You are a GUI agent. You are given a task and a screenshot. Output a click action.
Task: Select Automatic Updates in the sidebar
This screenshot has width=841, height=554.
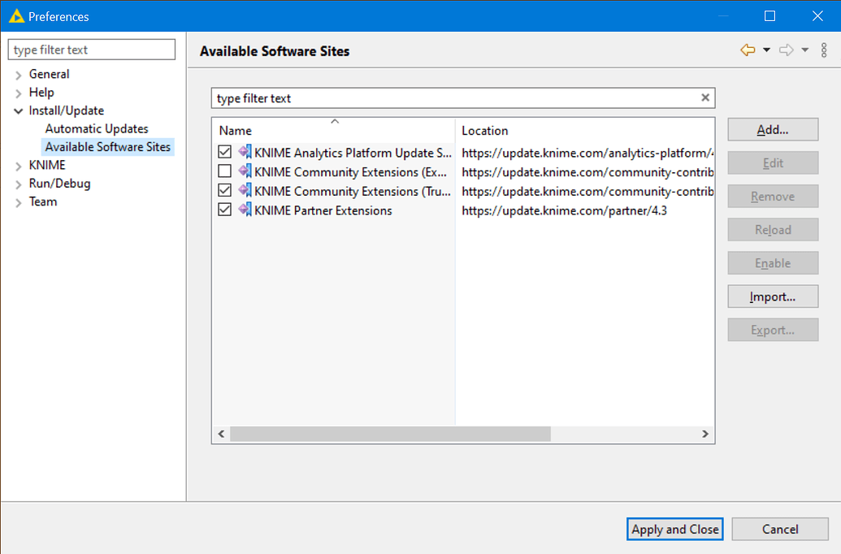(96, 128)
